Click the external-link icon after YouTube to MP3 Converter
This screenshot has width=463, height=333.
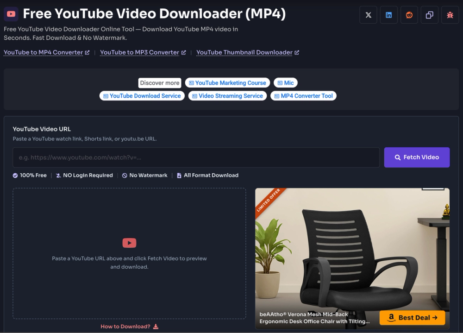pos(184,52)
